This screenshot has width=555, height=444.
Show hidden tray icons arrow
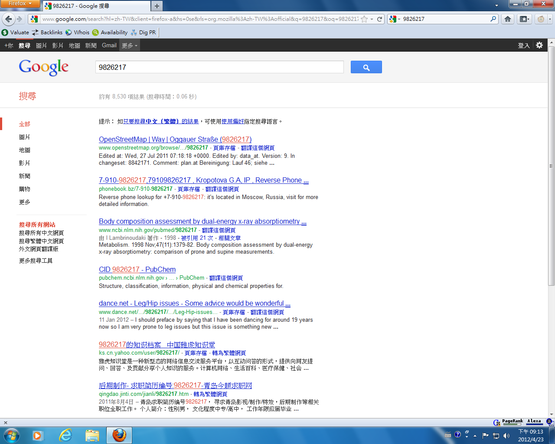pyautogui.click(x=475, y=436)
